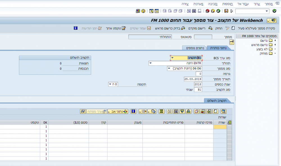Expand the נרשם folder in the tree
This screenshot has height=166, width=281.
(x=275, y=41)
